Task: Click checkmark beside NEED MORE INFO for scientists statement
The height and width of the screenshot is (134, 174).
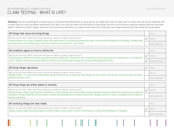Action: coord(147,61)
